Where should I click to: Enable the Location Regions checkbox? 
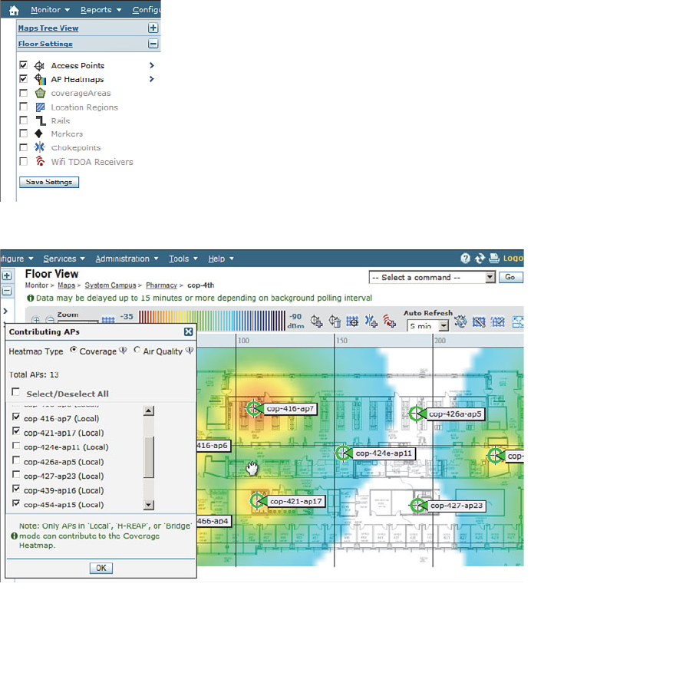pyautogui.click(x=24, y=107)
